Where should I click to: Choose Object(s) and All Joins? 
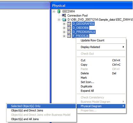coord(41,119)
